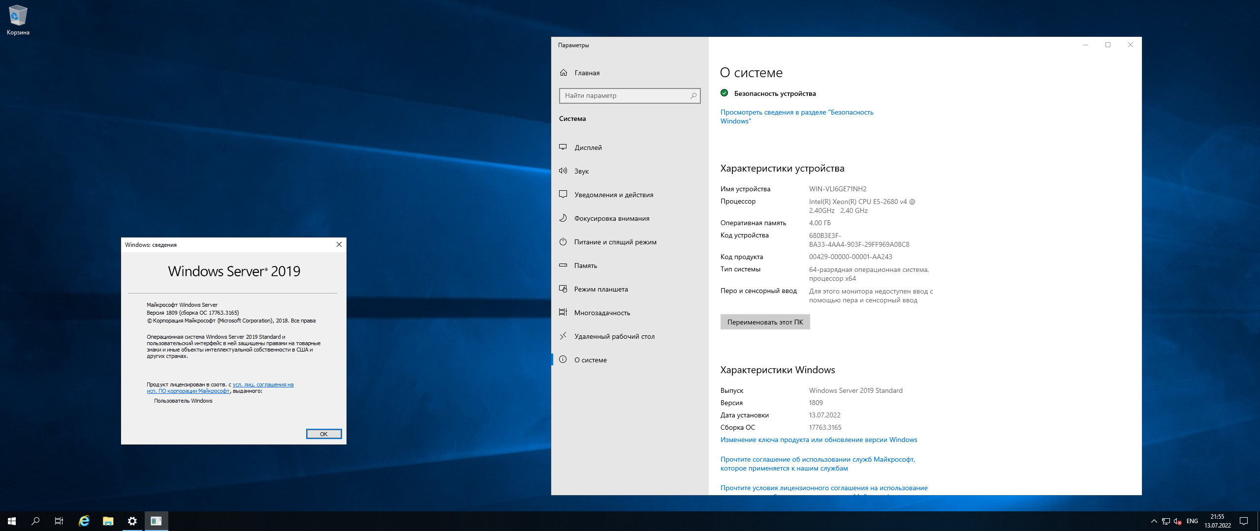The width and height of the screenshot is (1260, 531).
Task: Switch to Settings gear on the taskbar
Action: (132, 521)
